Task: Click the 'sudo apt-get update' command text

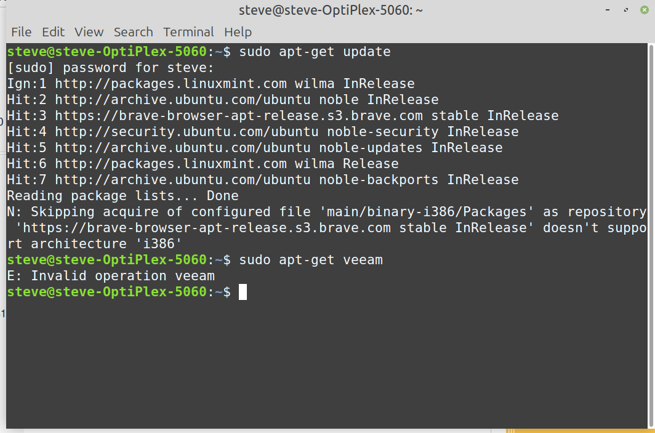Action: pos(315,52)
